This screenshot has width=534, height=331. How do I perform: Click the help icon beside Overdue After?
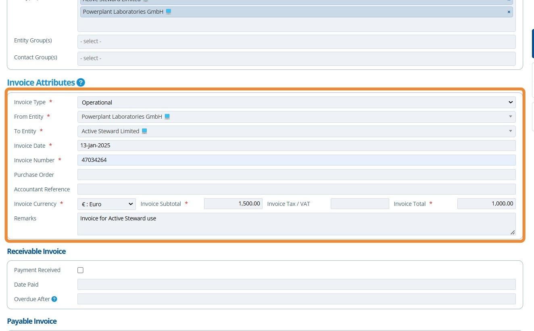54,299
